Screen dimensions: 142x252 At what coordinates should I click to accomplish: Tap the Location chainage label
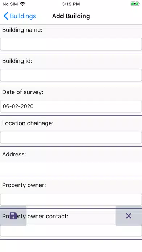28,123
